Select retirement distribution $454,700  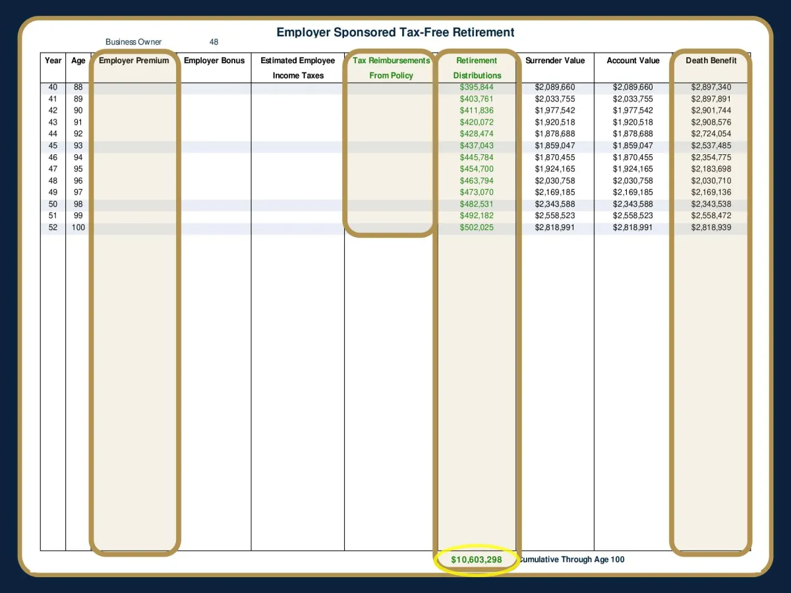pyautogui.click(x=477, y=169)
